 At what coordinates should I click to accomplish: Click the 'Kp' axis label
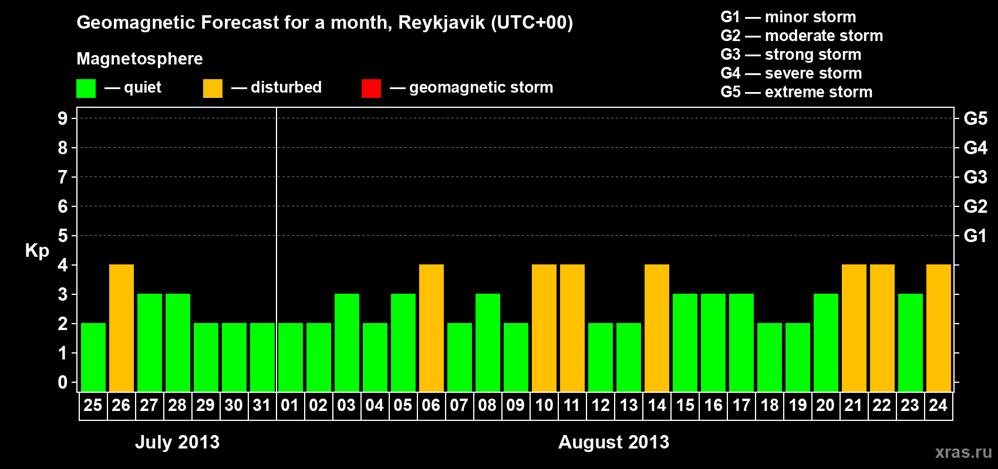pyautogui.click(x=37, y=250)
